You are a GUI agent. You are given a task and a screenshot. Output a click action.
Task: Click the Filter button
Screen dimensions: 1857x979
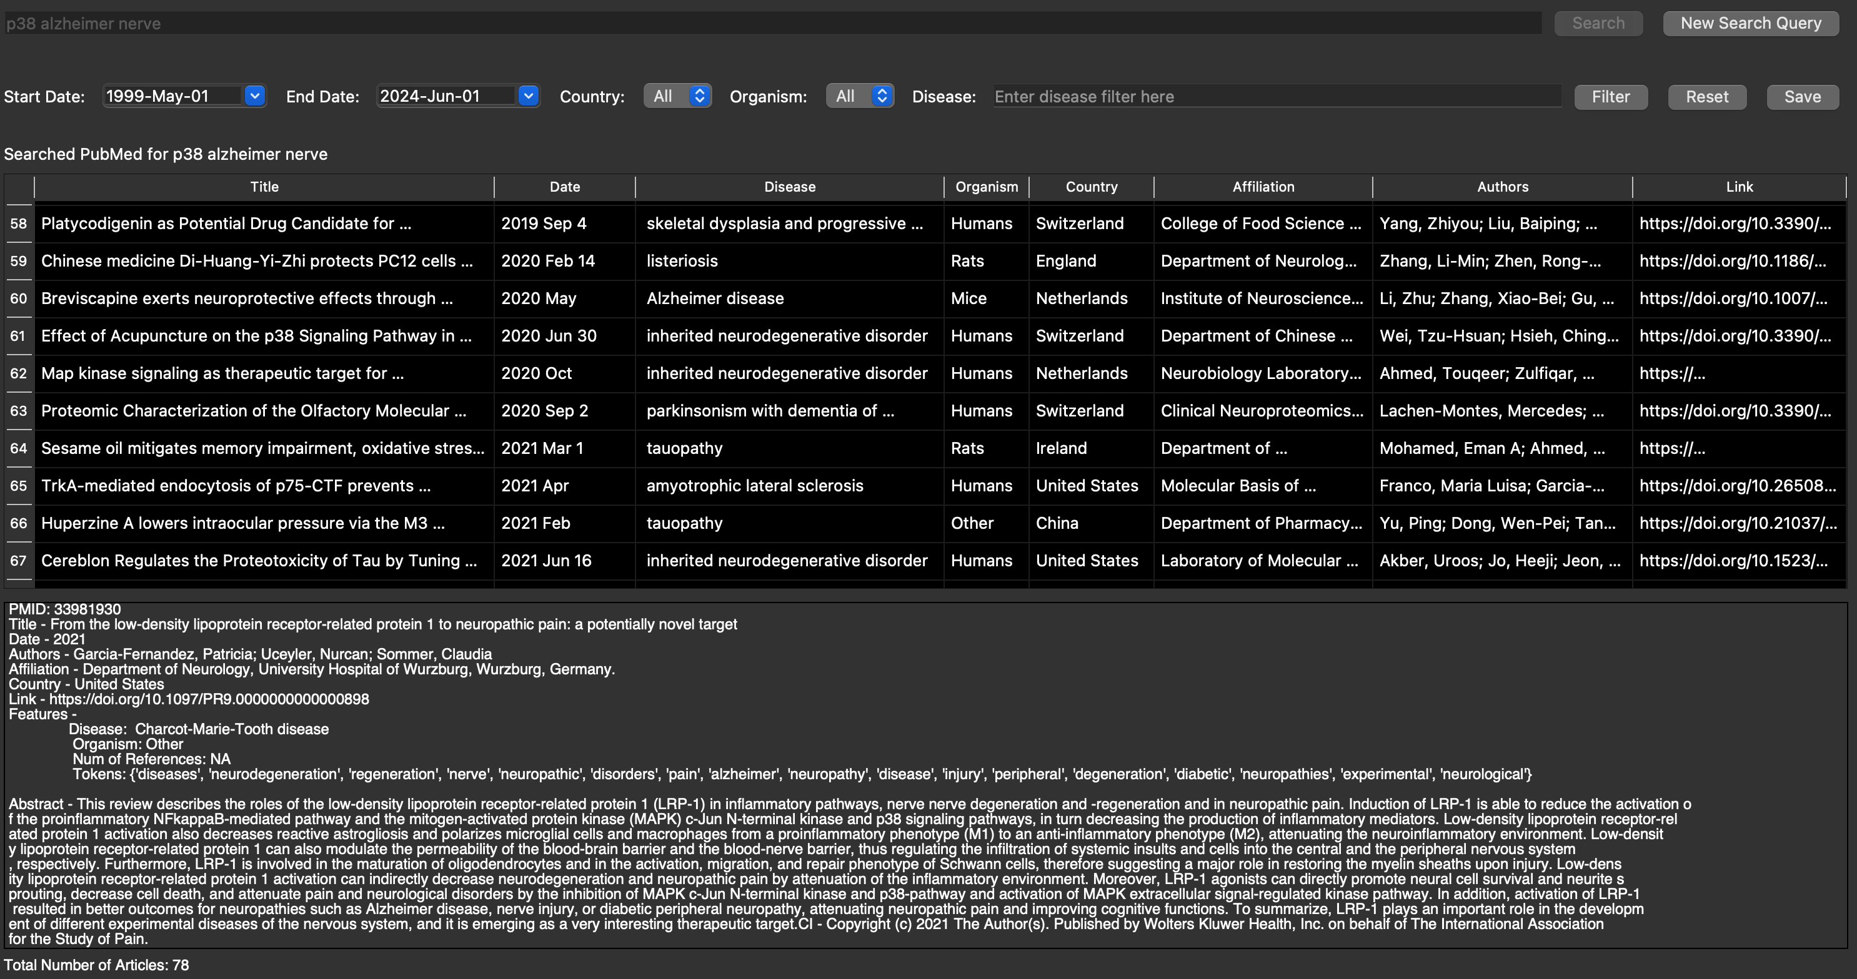click(x=1610, y=97)
